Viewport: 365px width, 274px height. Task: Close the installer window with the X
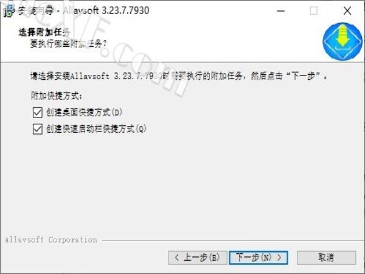(347, 11)
